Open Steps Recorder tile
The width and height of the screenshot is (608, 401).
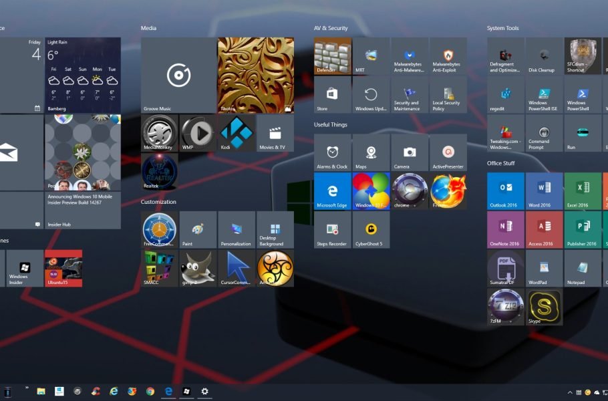333,230
